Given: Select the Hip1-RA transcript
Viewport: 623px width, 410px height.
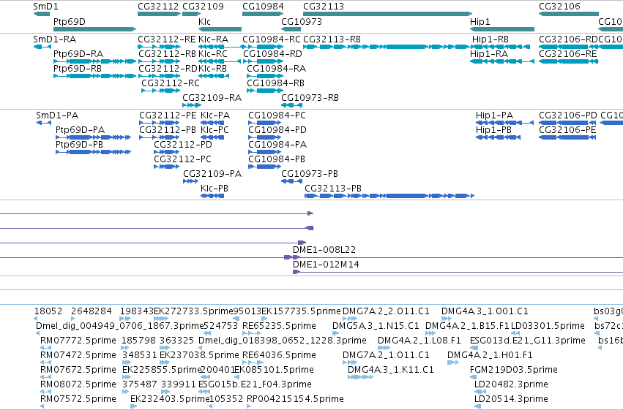Looking at the screenshot, I should click(502, 61).
